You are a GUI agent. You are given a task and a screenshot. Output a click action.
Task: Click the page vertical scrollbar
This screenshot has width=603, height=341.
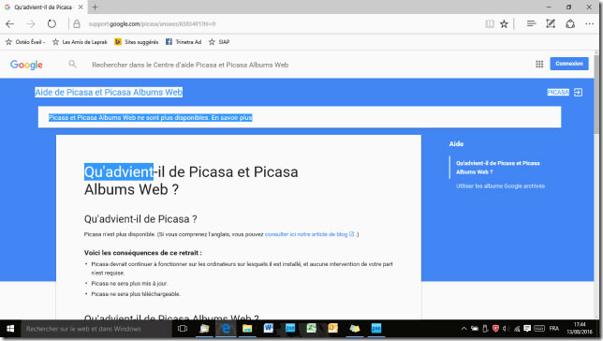(596, 186)
